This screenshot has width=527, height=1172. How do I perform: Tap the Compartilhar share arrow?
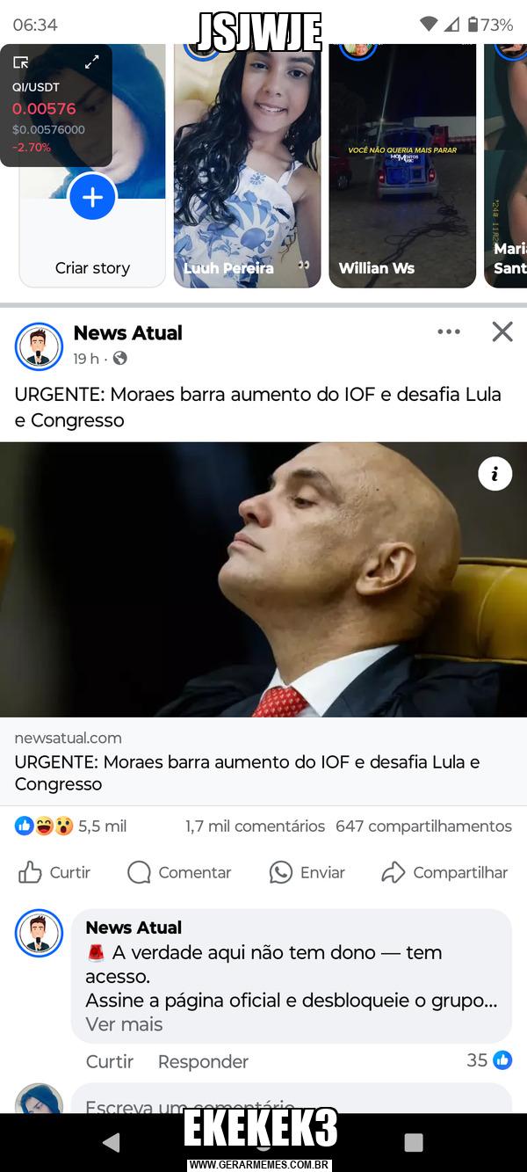click(x=393, y=872)
